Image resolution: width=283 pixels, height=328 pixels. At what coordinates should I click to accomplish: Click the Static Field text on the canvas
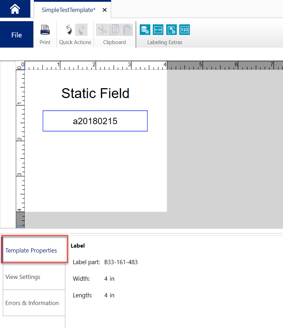(x=95, y=93)
